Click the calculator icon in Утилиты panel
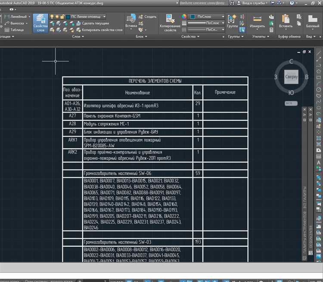 coord(271,30)
